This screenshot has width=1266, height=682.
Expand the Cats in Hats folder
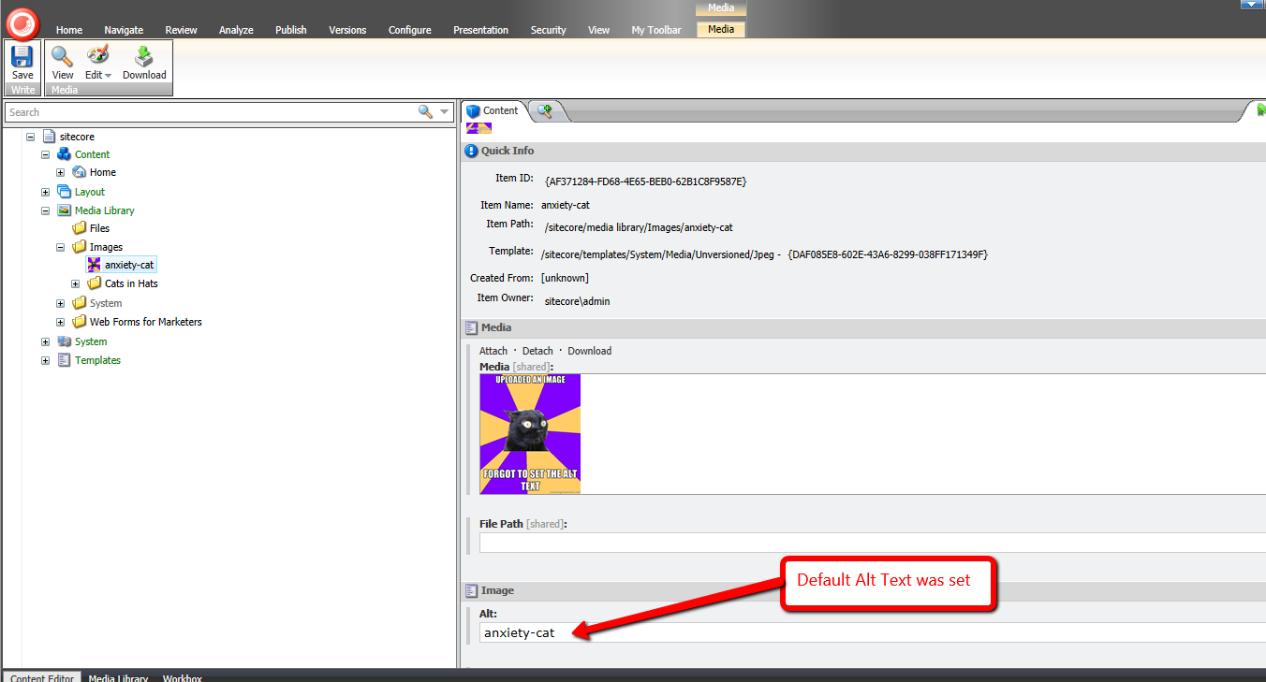pyautogui.click(x=76, y=283)
